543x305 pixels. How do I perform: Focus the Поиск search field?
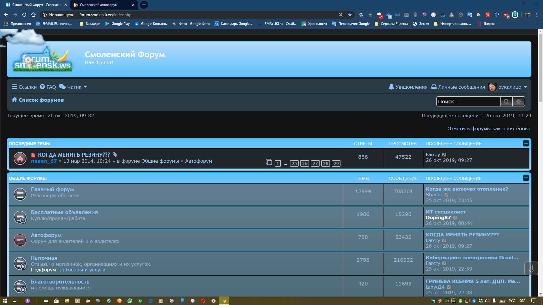tap(468, 102)
